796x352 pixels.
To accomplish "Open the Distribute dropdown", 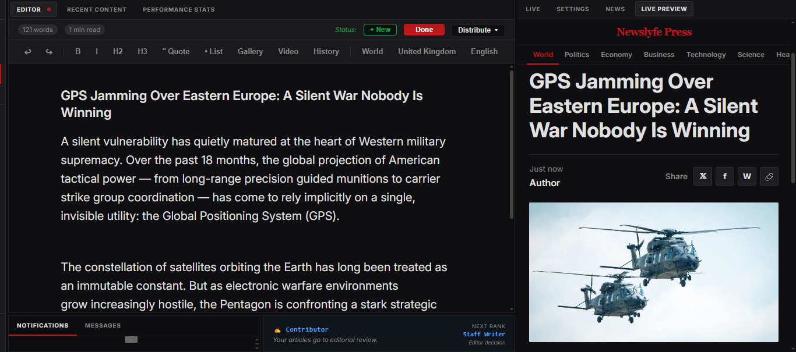I will (x=478, y=30).
